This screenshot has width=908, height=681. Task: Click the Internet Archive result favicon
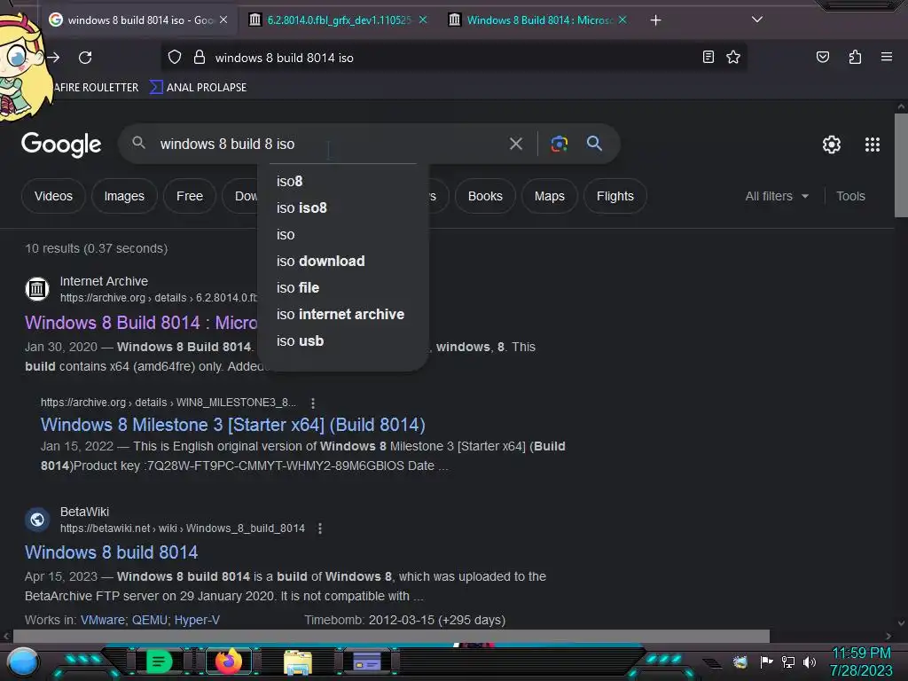click(37, 288)
